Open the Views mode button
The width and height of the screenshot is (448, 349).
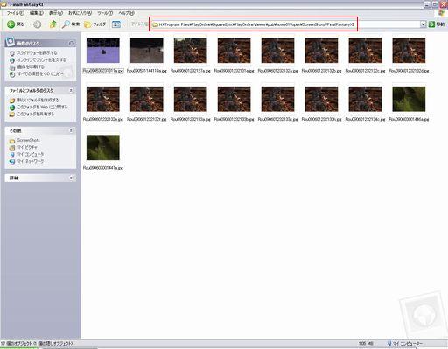pyautogui.click(x=117, y=24)
